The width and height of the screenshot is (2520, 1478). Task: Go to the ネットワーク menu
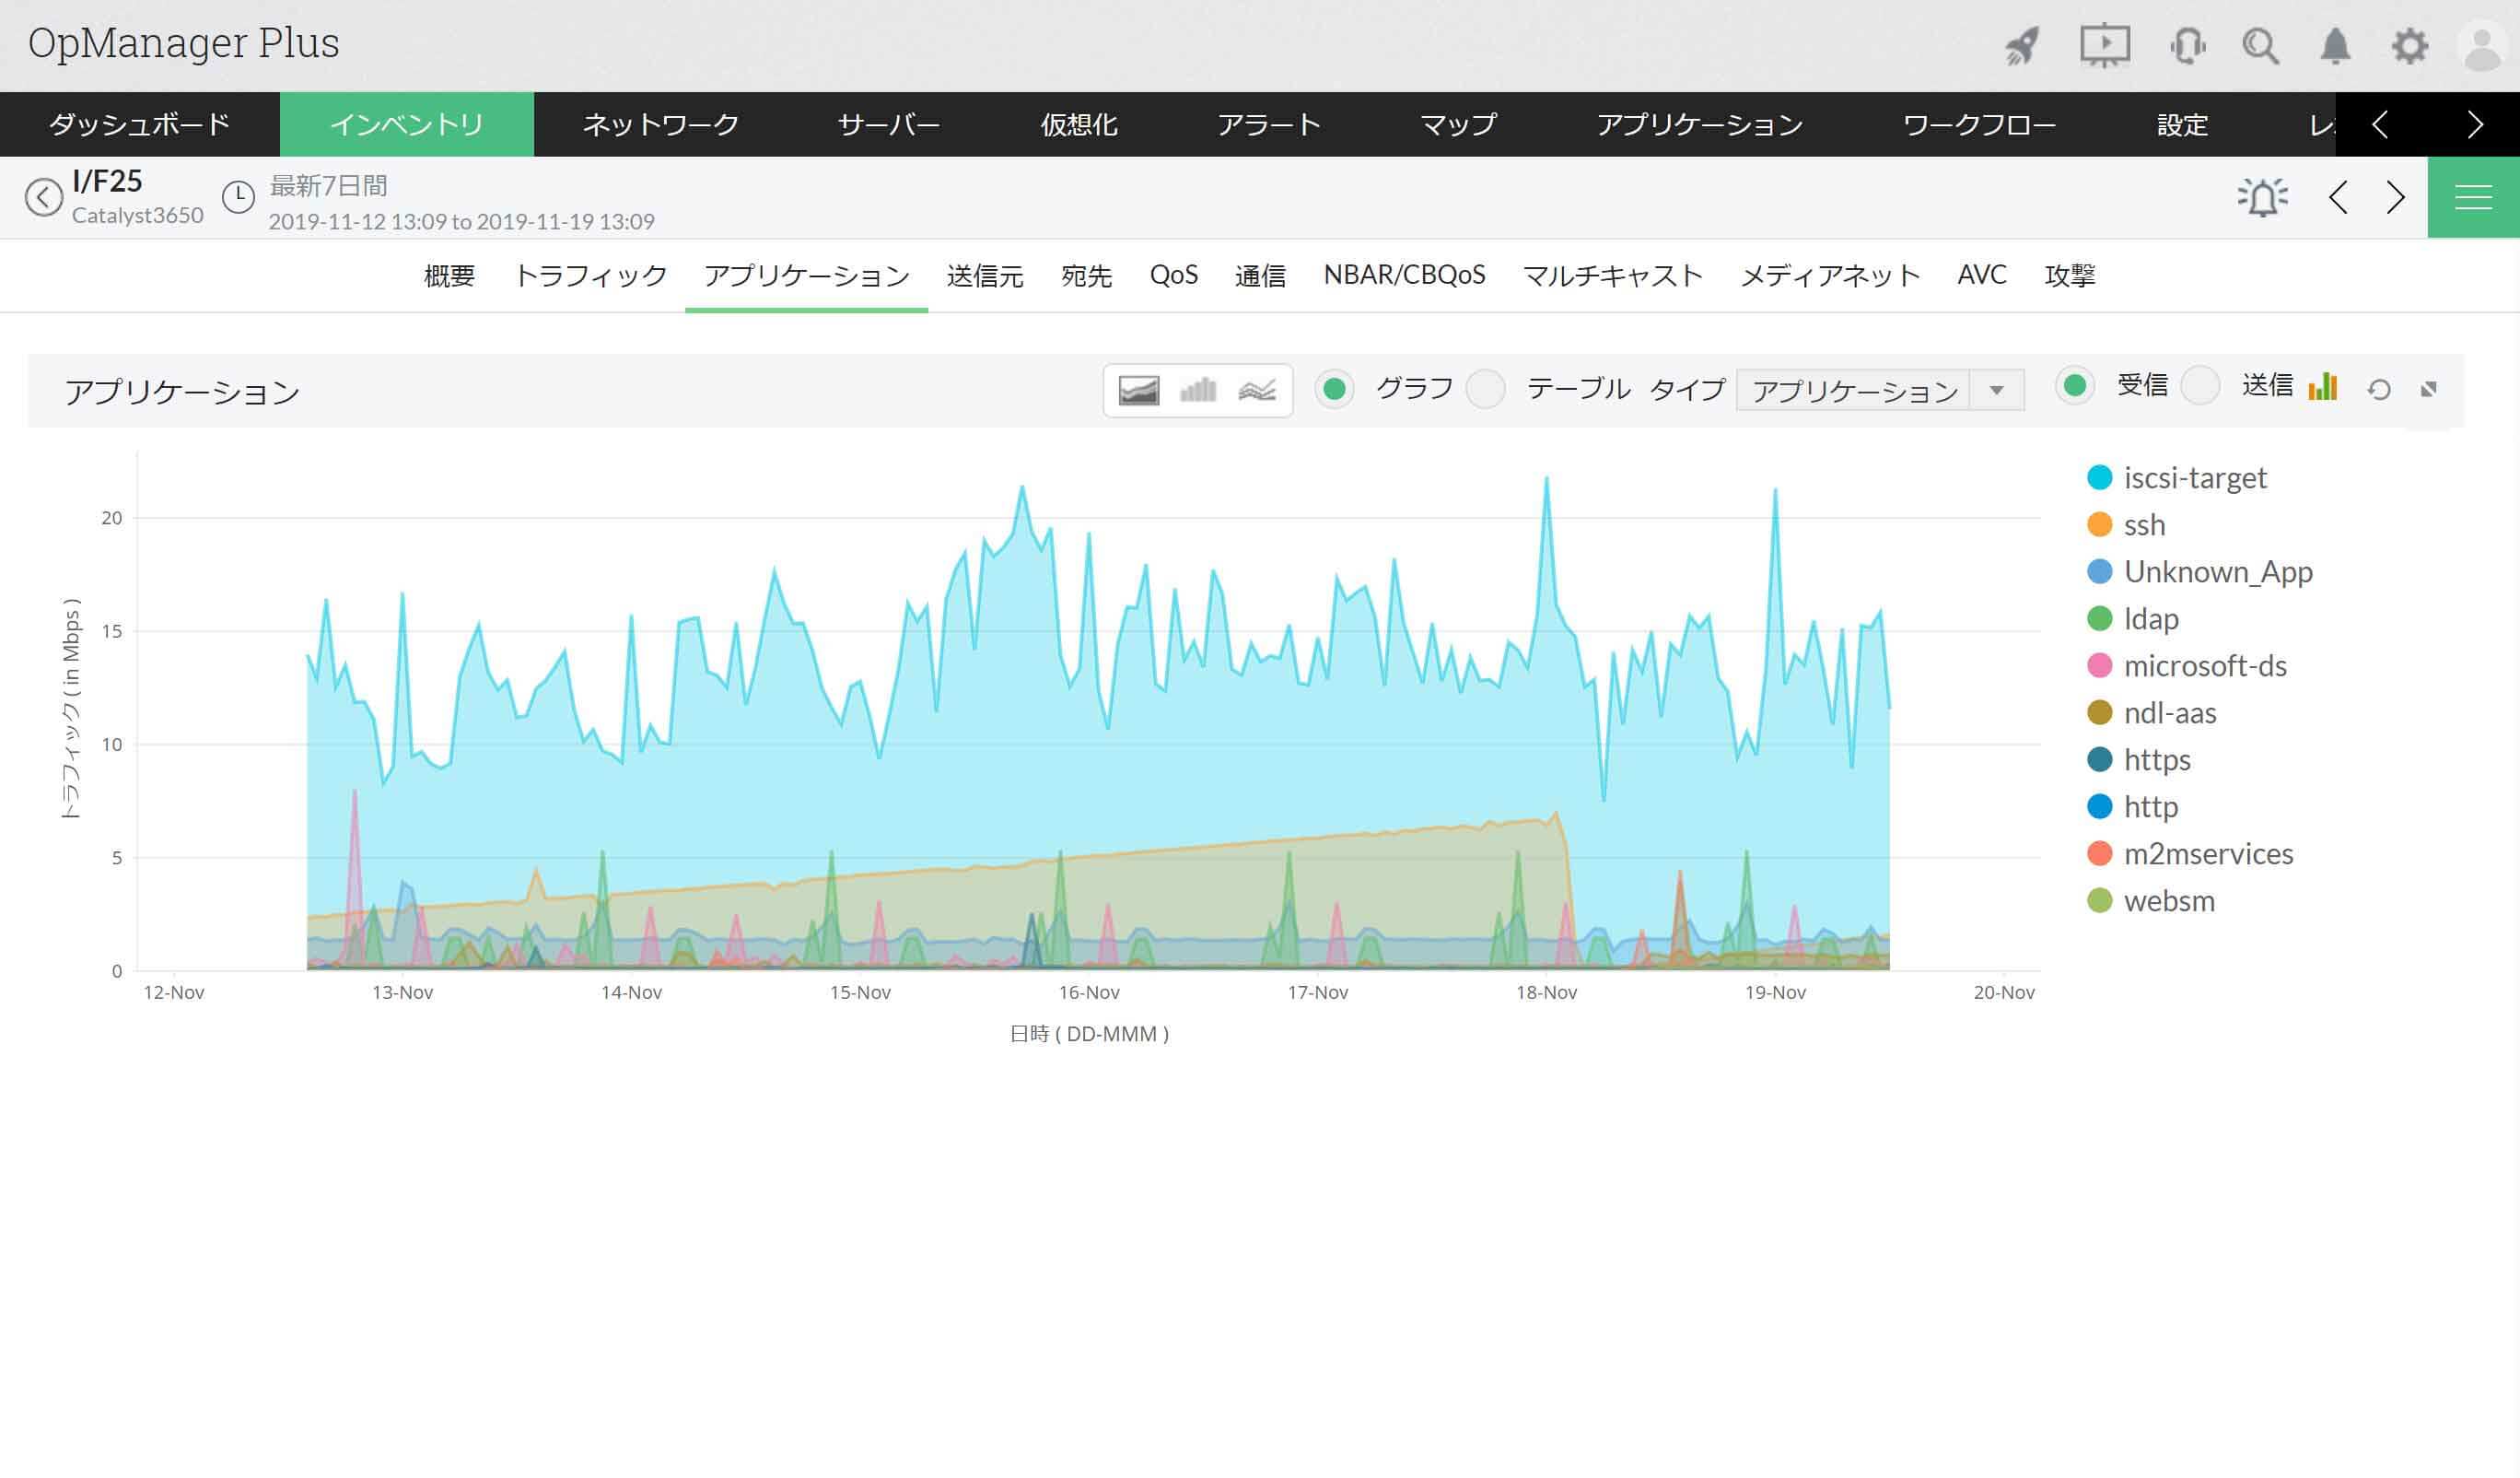(660, 125)
